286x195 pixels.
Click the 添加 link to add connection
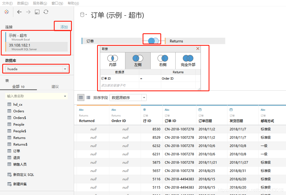(64, 27)
